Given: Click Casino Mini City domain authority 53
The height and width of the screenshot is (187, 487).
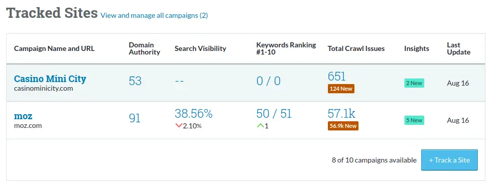Looking at the screenshot, I should coord(135,81).
